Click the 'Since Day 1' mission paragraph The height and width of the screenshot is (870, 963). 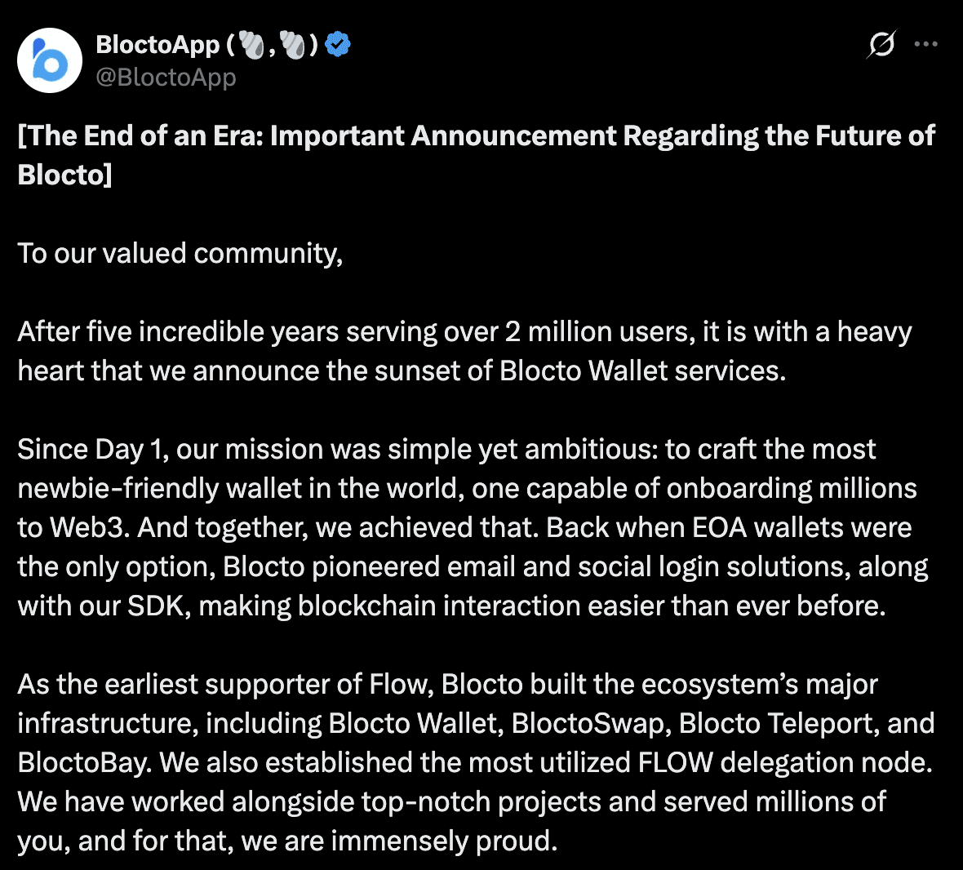tap(473, 527)
